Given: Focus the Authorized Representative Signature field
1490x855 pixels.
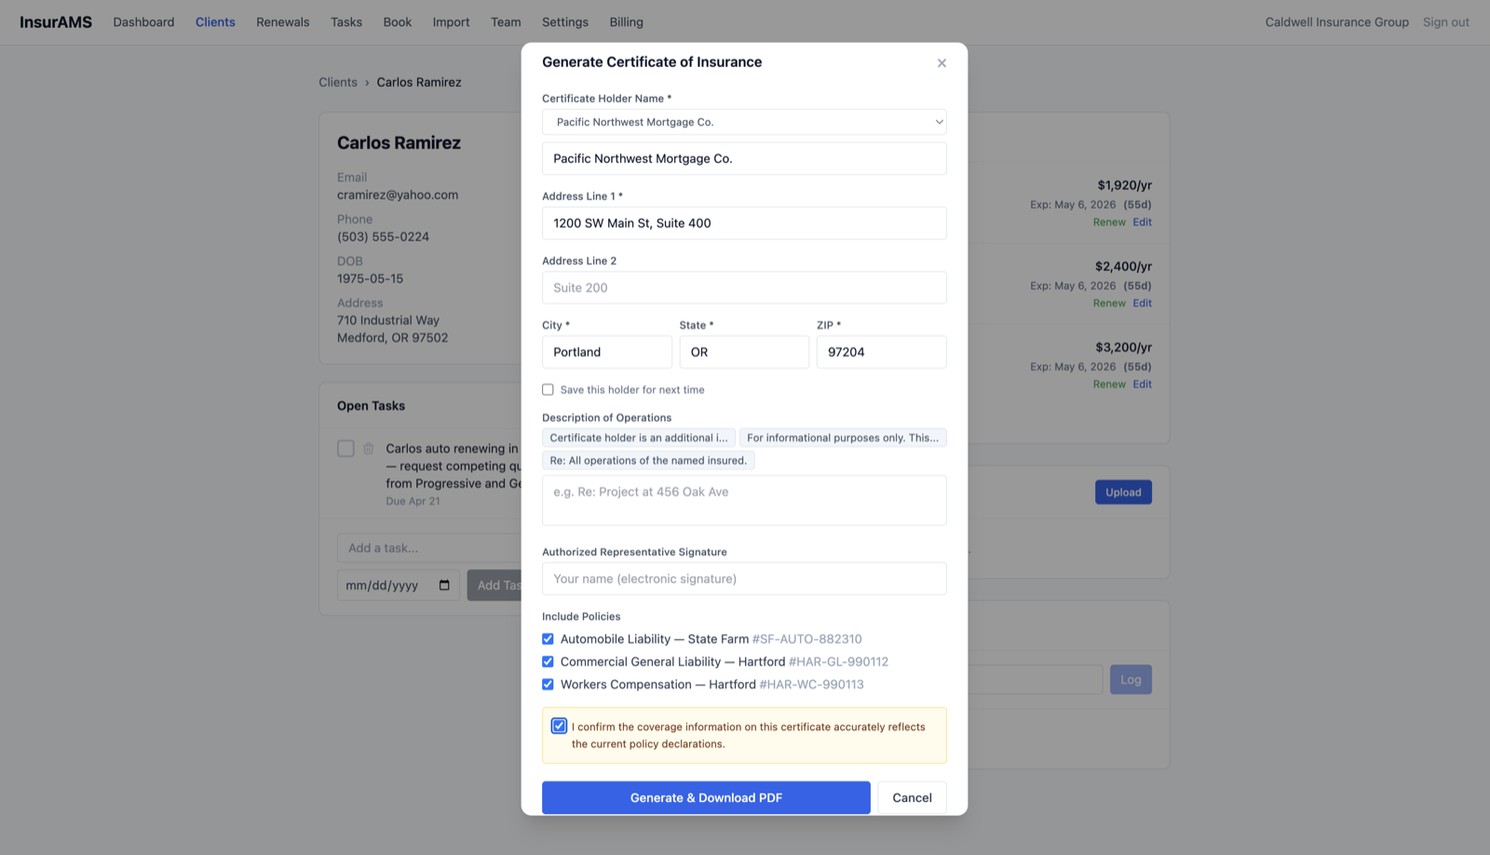Looking at the screenshot, I should point(743,578).
